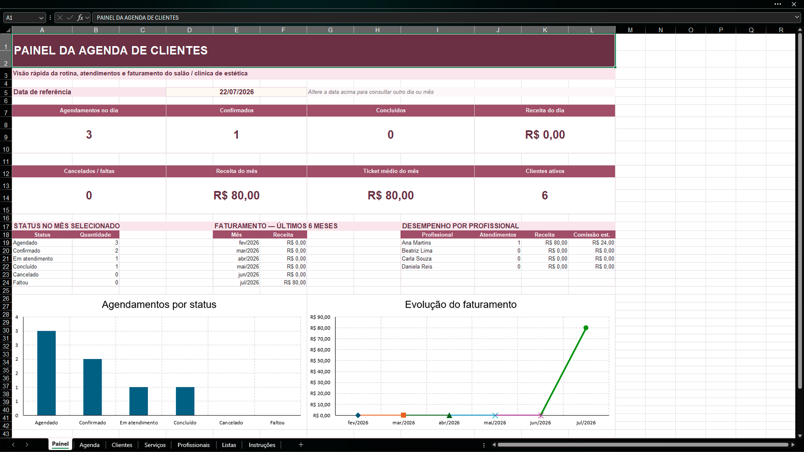
Task: Add a new sheet with plus icon
Action: click(x=301, y=444)
